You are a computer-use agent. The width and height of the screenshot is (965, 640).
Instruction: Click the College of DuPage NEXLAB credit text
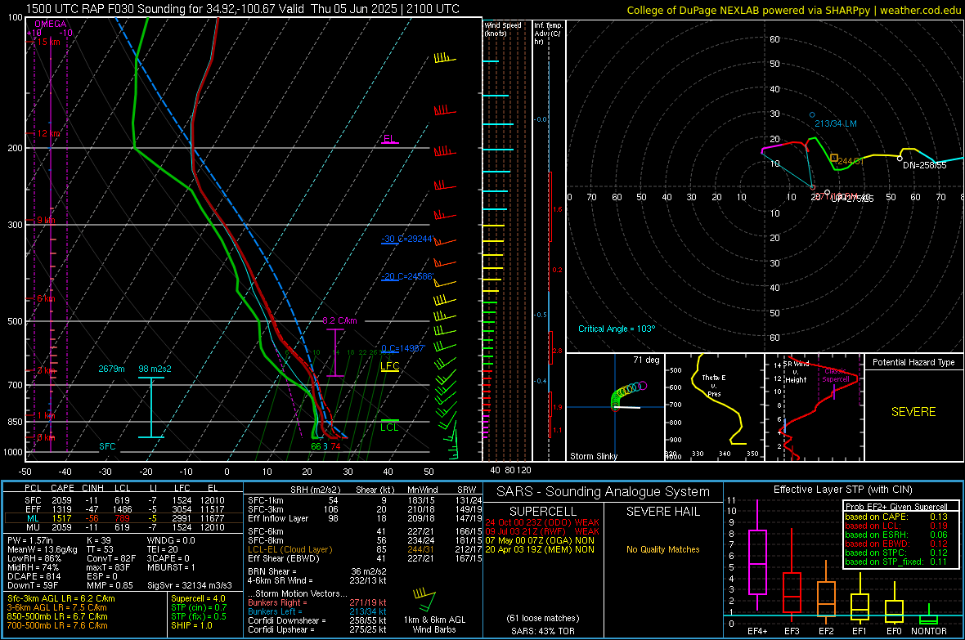(793, 10)
